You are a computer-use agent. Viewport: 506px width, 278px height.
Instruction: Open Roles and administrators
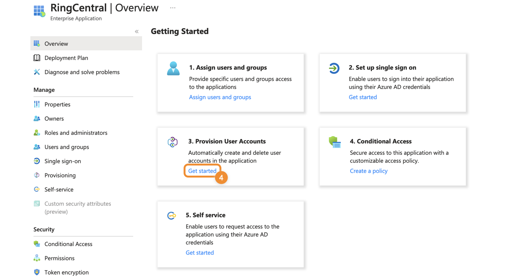tap(76, 133)
